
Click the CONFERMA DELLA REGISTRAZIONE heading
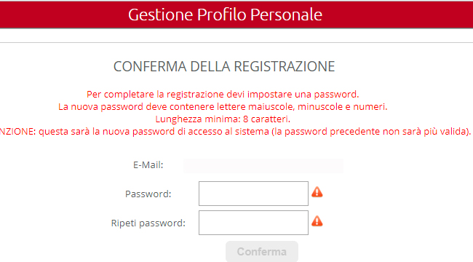coord(224,66)
